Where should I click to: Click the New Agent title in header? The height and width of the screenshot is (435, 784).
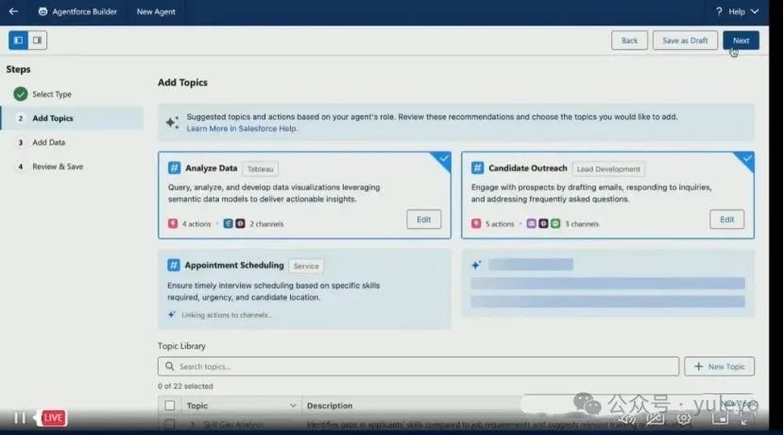pyautogui.click(x=156, y=11)
